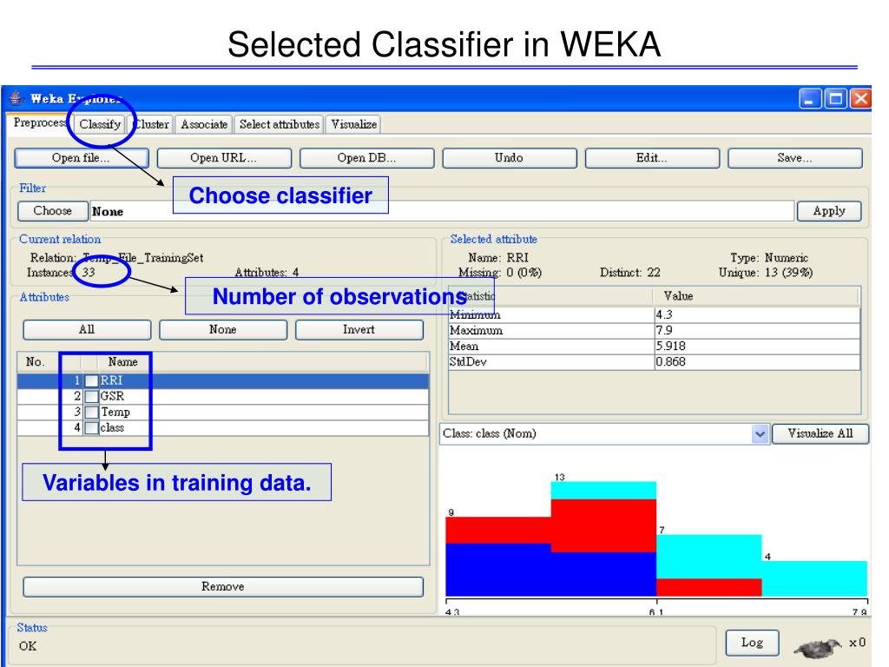Click the Visualize All button
889x667 pixels.
820,434
